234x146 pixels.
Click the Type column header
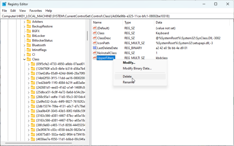point(138,22)
